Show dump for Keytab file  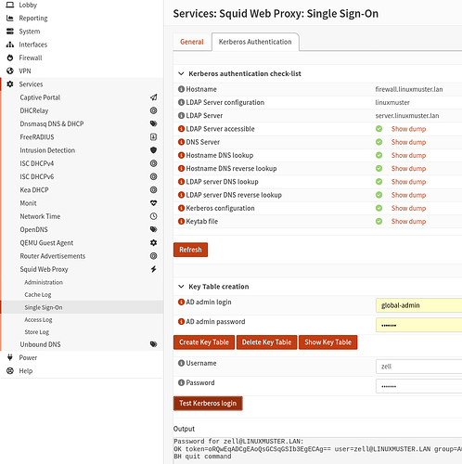click(x=408, y=221)
